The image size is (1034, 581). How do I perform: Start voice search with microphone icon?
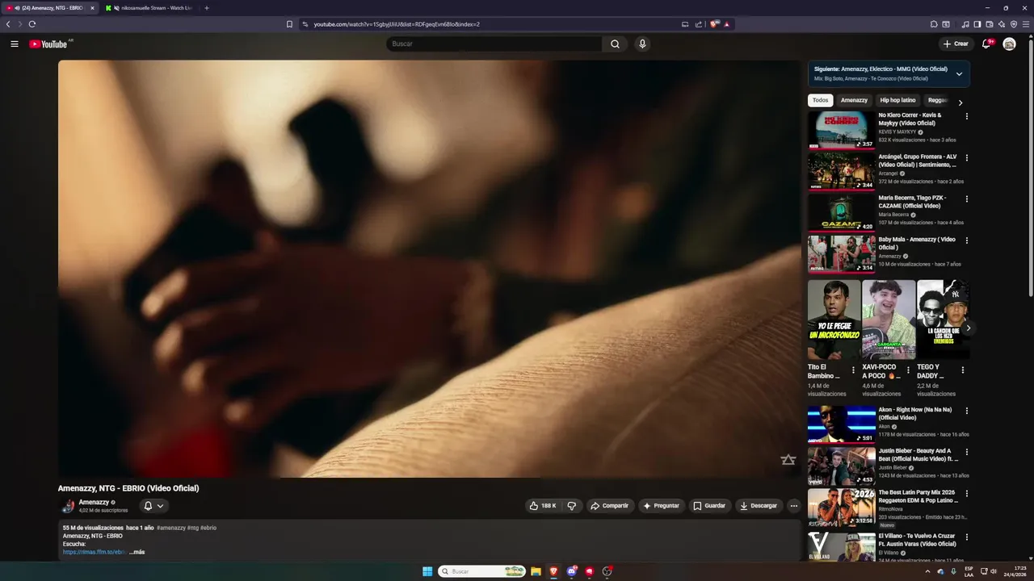[x=642, y=44]
